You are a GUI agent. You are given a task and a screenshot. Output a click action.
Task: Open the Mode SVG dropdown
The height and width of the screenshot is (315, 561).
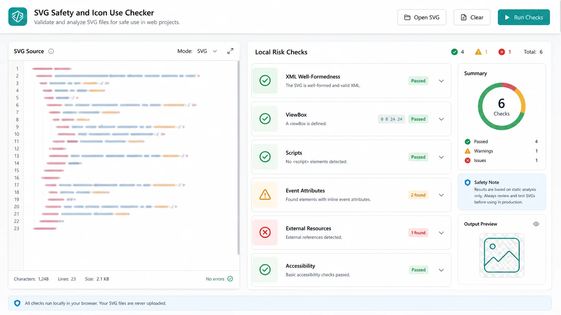207,51
